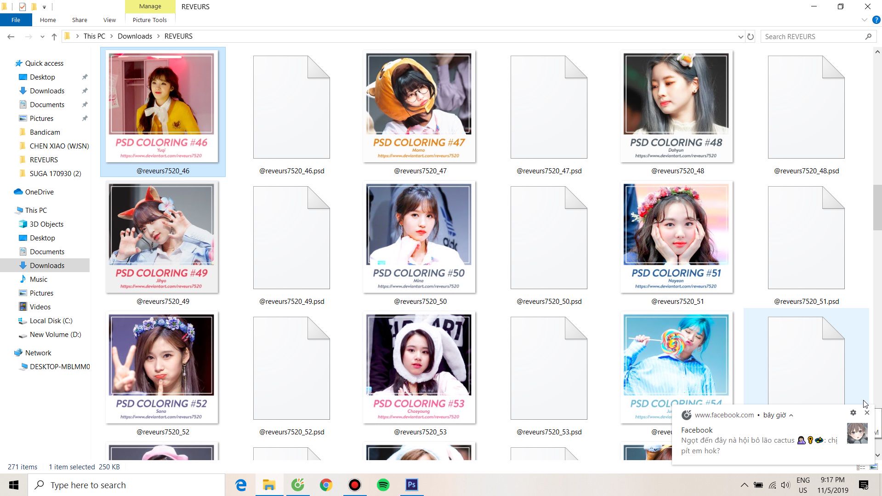
Task: Open Local Disk (C:) drive
Action: (51, 320)
